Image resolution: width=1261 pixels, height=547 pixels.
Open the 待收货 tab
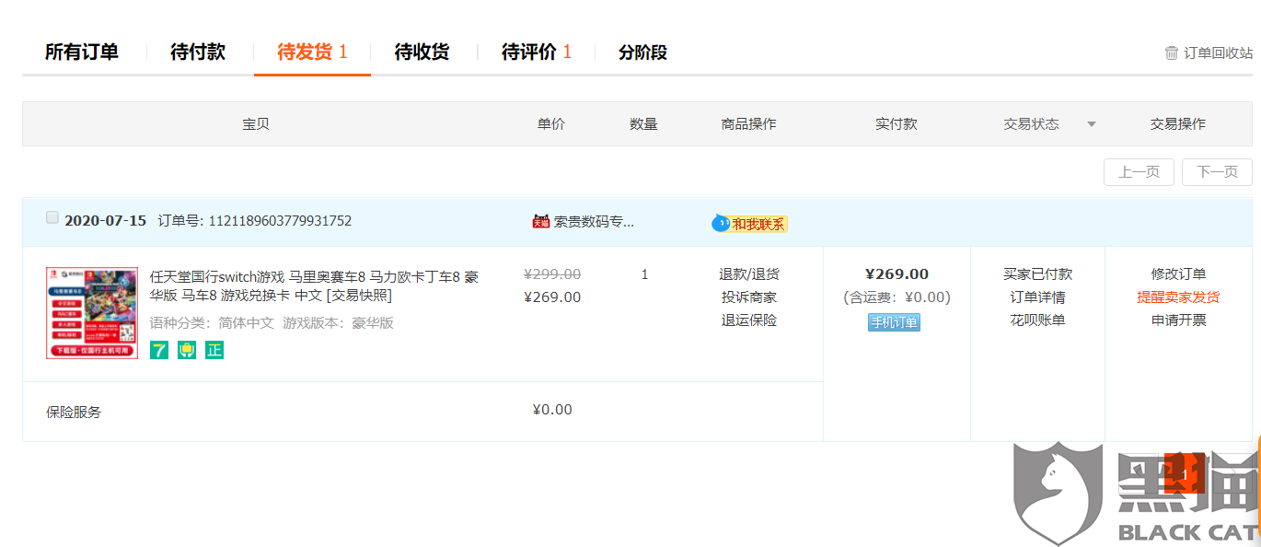pos(422,52)
